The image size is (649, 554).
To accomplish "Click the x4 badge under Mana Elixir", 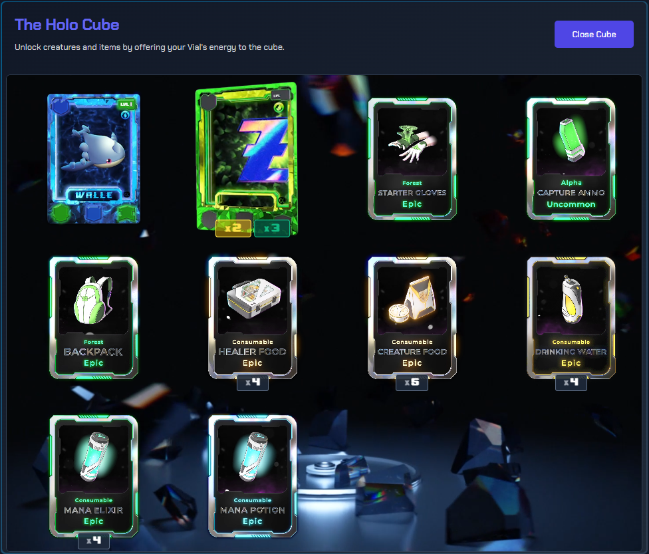I will click(94, 540).
